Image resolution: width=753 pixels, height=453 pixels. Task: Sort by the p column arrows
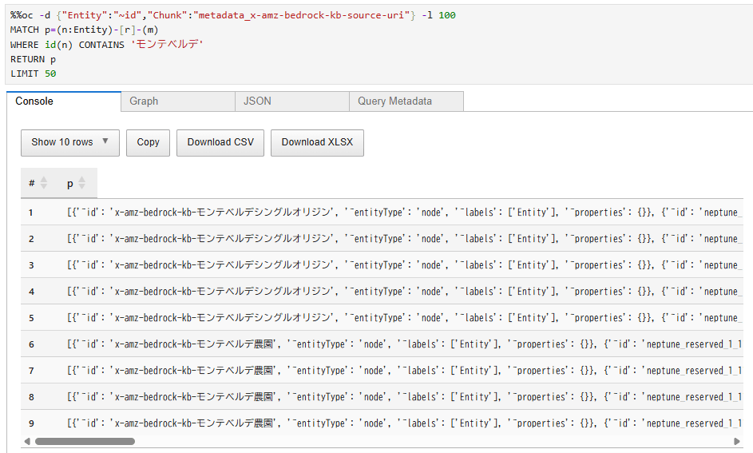click(81, 183)
